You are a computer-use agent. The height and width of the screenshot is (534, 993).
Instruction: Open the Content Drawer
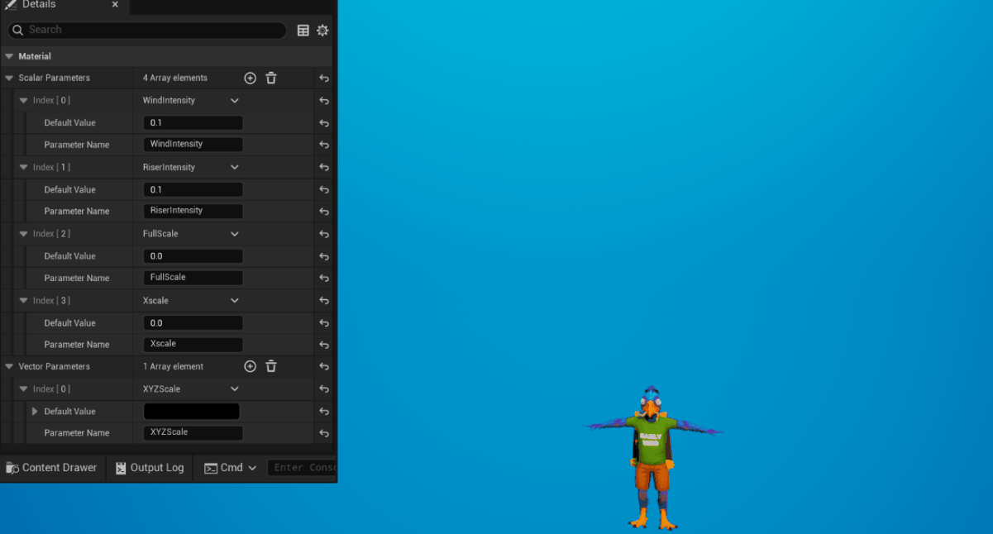51,468
